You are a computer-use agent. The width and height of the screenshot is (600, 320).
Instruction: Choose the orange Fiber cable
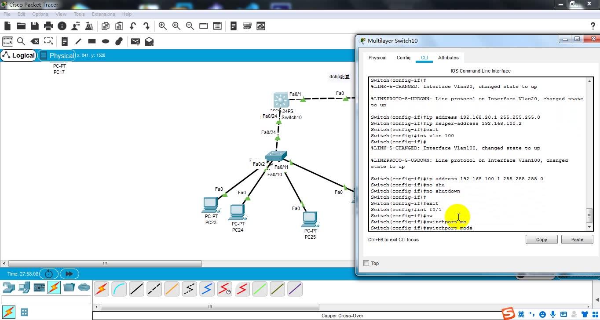point(172,289)
